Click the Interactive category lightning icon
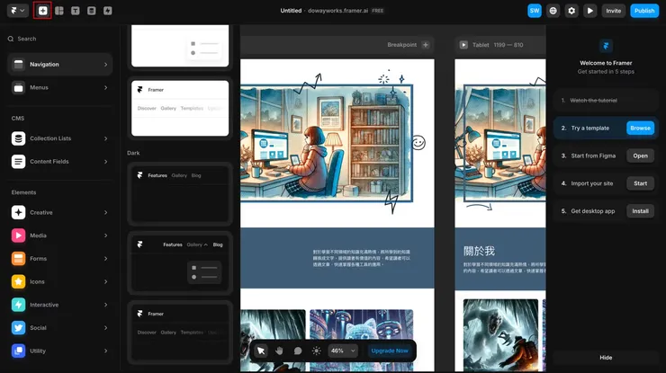 pos(18,305)
